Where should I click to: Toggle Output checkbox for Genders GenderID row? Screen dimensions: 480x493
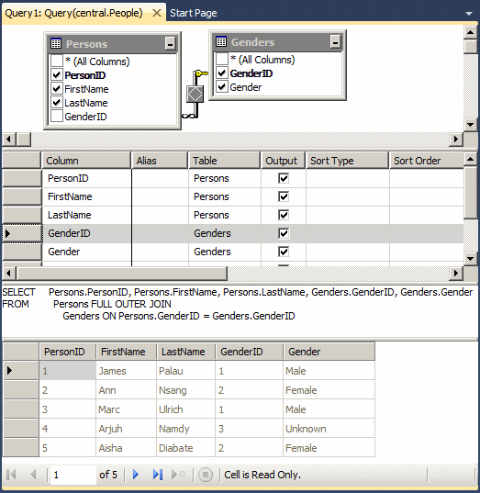[x=284, y=233]
